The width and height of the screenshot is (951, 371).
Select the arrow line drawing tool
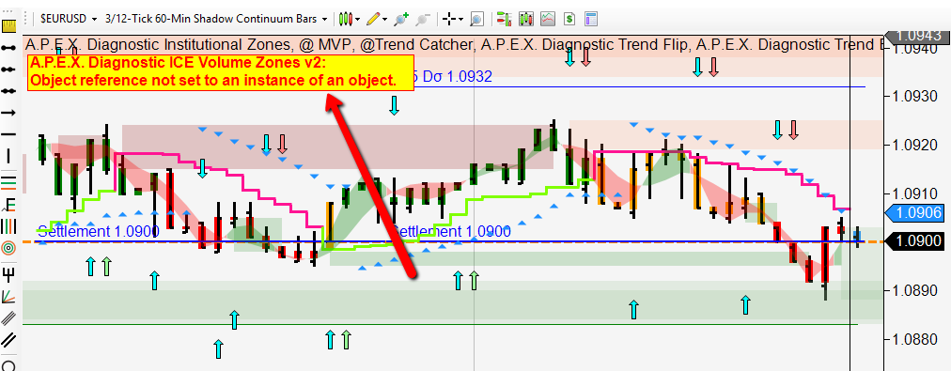pos(8,113)
